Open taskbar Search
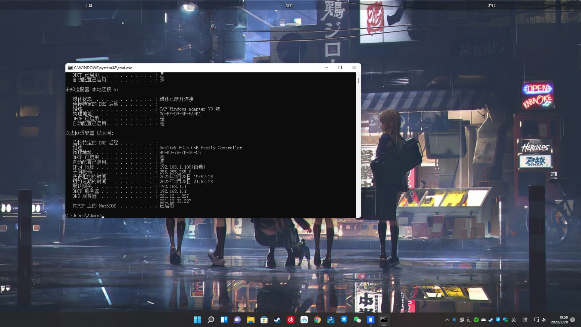 pos(211,320)
